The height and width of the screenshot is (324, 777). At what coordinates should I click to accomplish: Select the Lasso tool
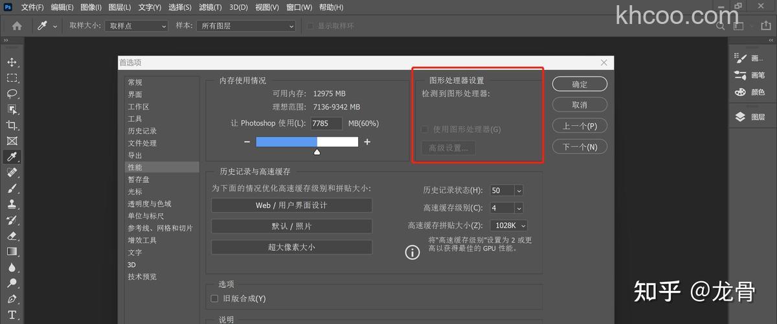12,93
